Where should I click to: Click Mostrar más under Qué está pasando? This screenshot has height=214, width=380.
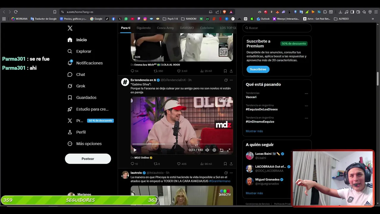pyautogui.click(x=254, y=131)
